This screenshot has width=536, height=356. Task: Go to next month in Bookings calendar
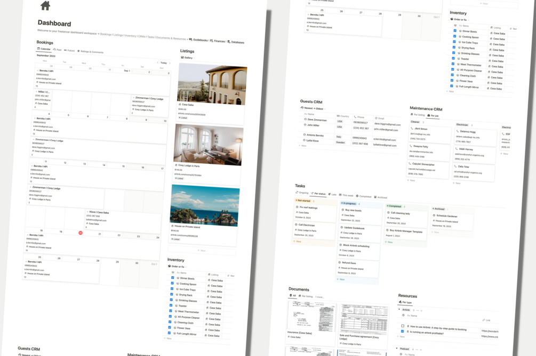point(170,63)
